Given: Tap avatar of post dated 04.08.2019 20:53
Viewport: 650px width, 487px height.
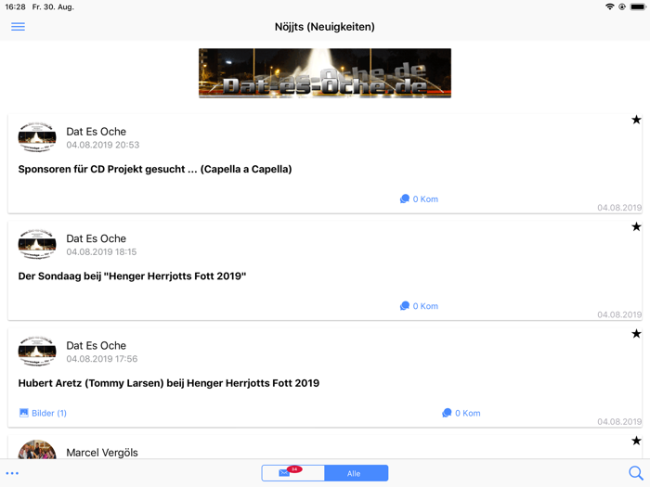Looking at the screenshot, I should point(37,137).
